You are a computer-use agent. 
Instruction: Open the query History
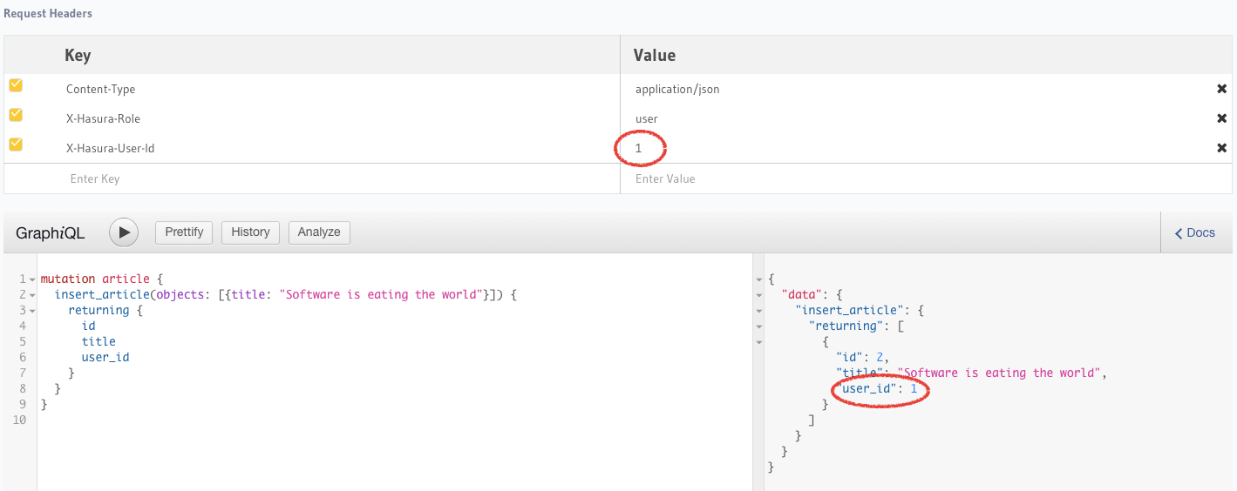point(250,232)
